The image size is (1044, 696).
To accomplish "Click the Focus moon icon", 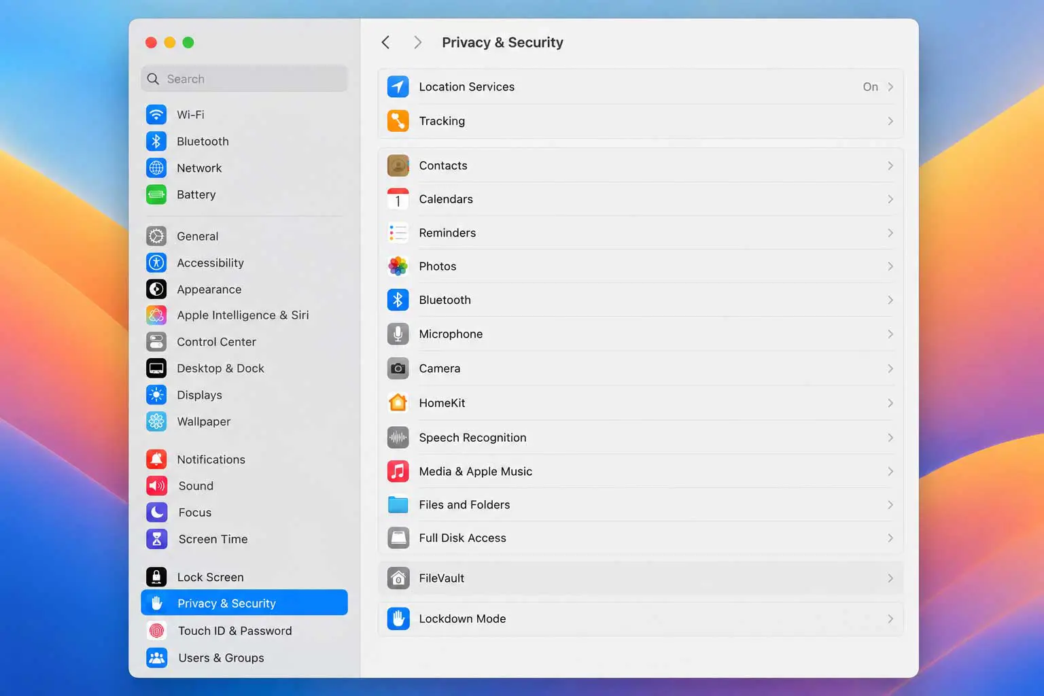I will (x=156, y=512).
